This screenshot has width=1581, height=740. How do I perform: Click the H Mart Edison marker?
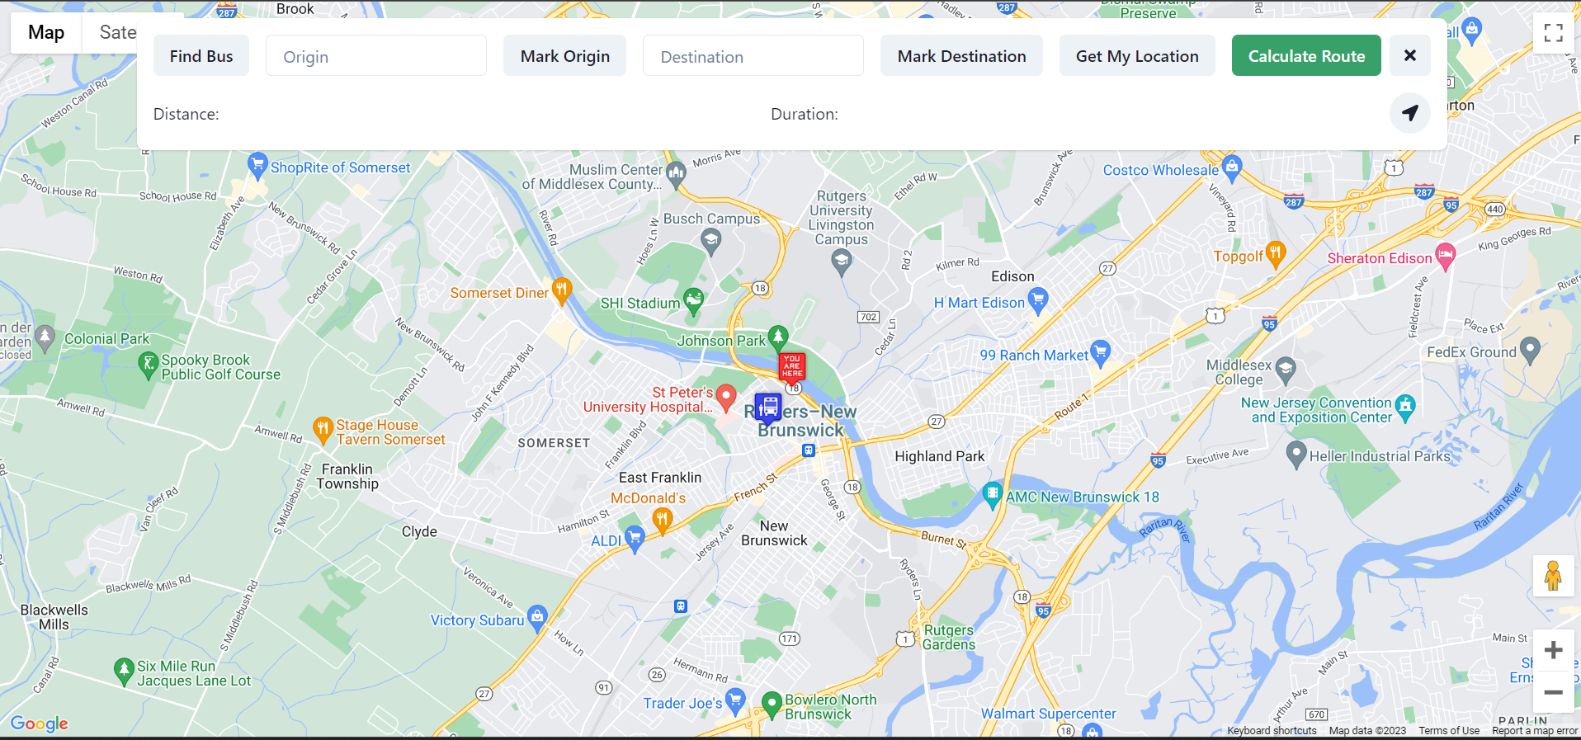coord(1038,300)
